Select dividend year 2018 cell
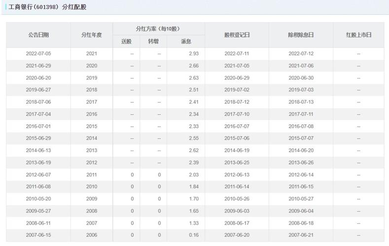Image resolution: width=389 pixels, height=246 pixels. [x=92, y=90]
